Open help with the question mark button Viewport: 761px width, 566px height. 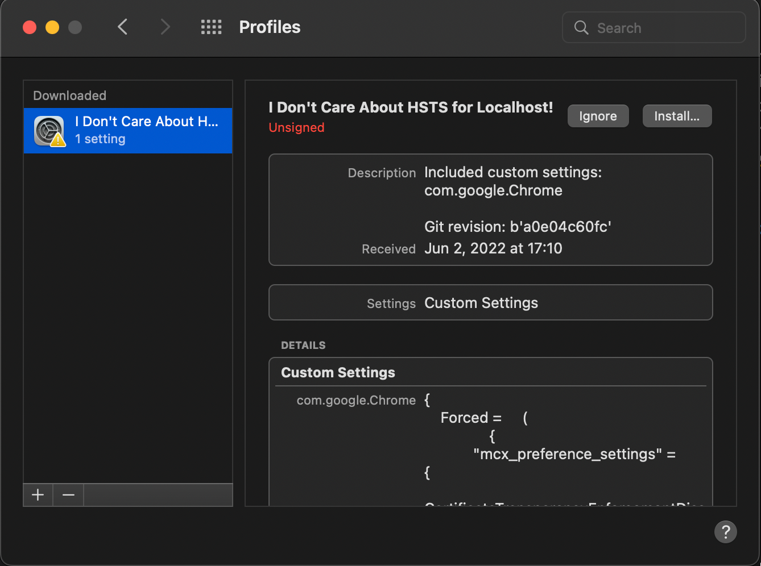[x=725, y=532]
